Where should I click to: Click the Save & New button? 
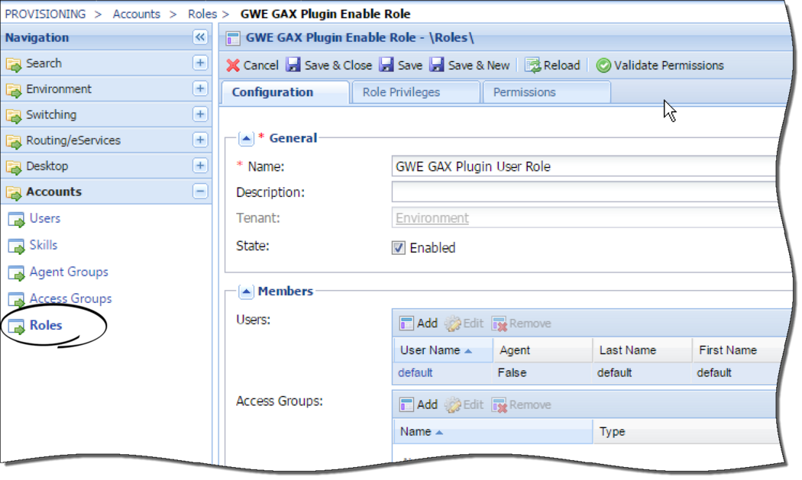[470, 66]
